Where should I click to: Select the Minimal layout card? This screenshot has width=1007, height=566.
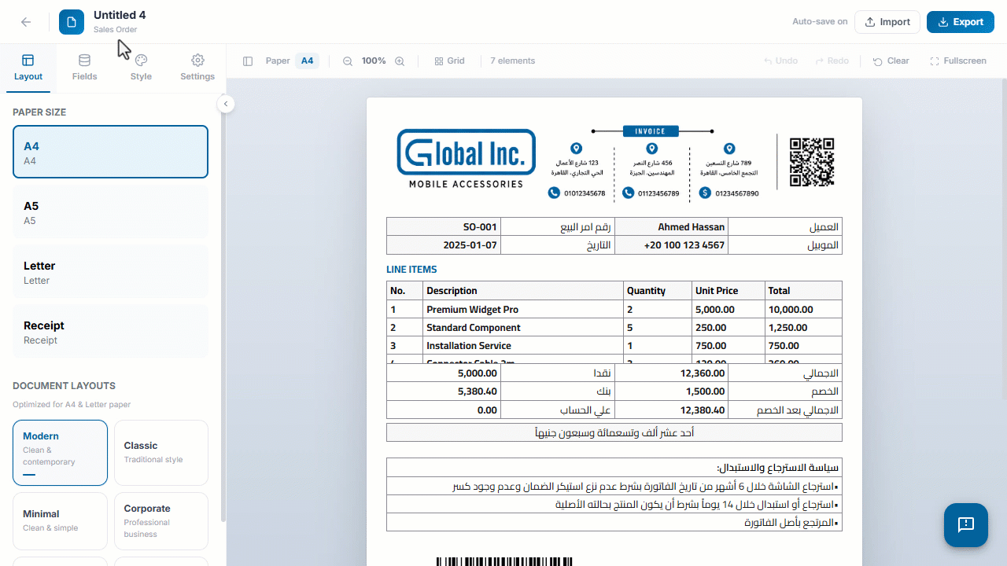(x=60, y=521)
